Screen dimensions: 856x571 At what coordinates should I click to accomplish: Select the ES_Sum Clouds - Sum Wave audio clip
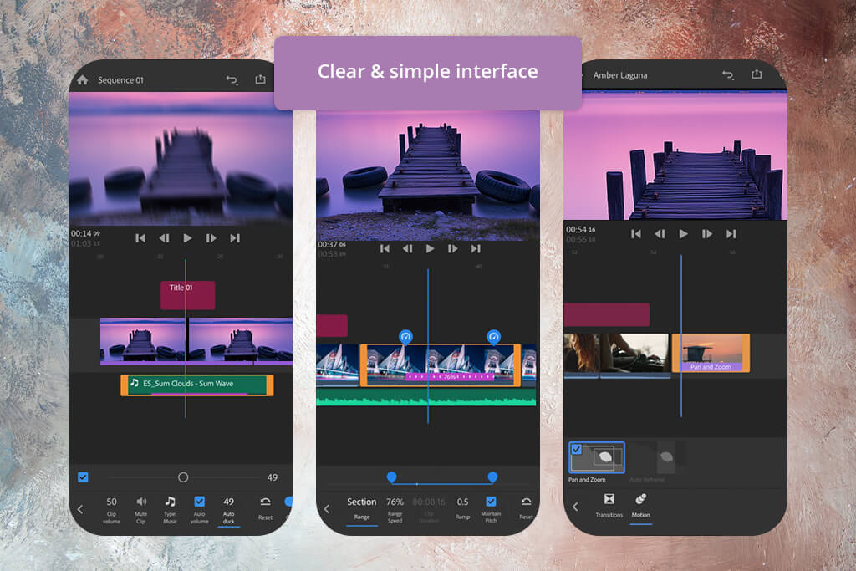197,385
